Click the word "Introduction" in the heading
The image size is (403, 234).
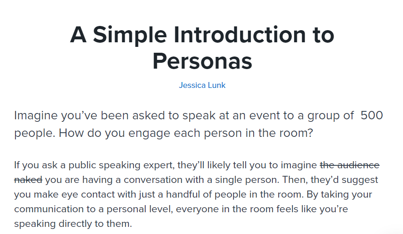(x=239, y=34)
